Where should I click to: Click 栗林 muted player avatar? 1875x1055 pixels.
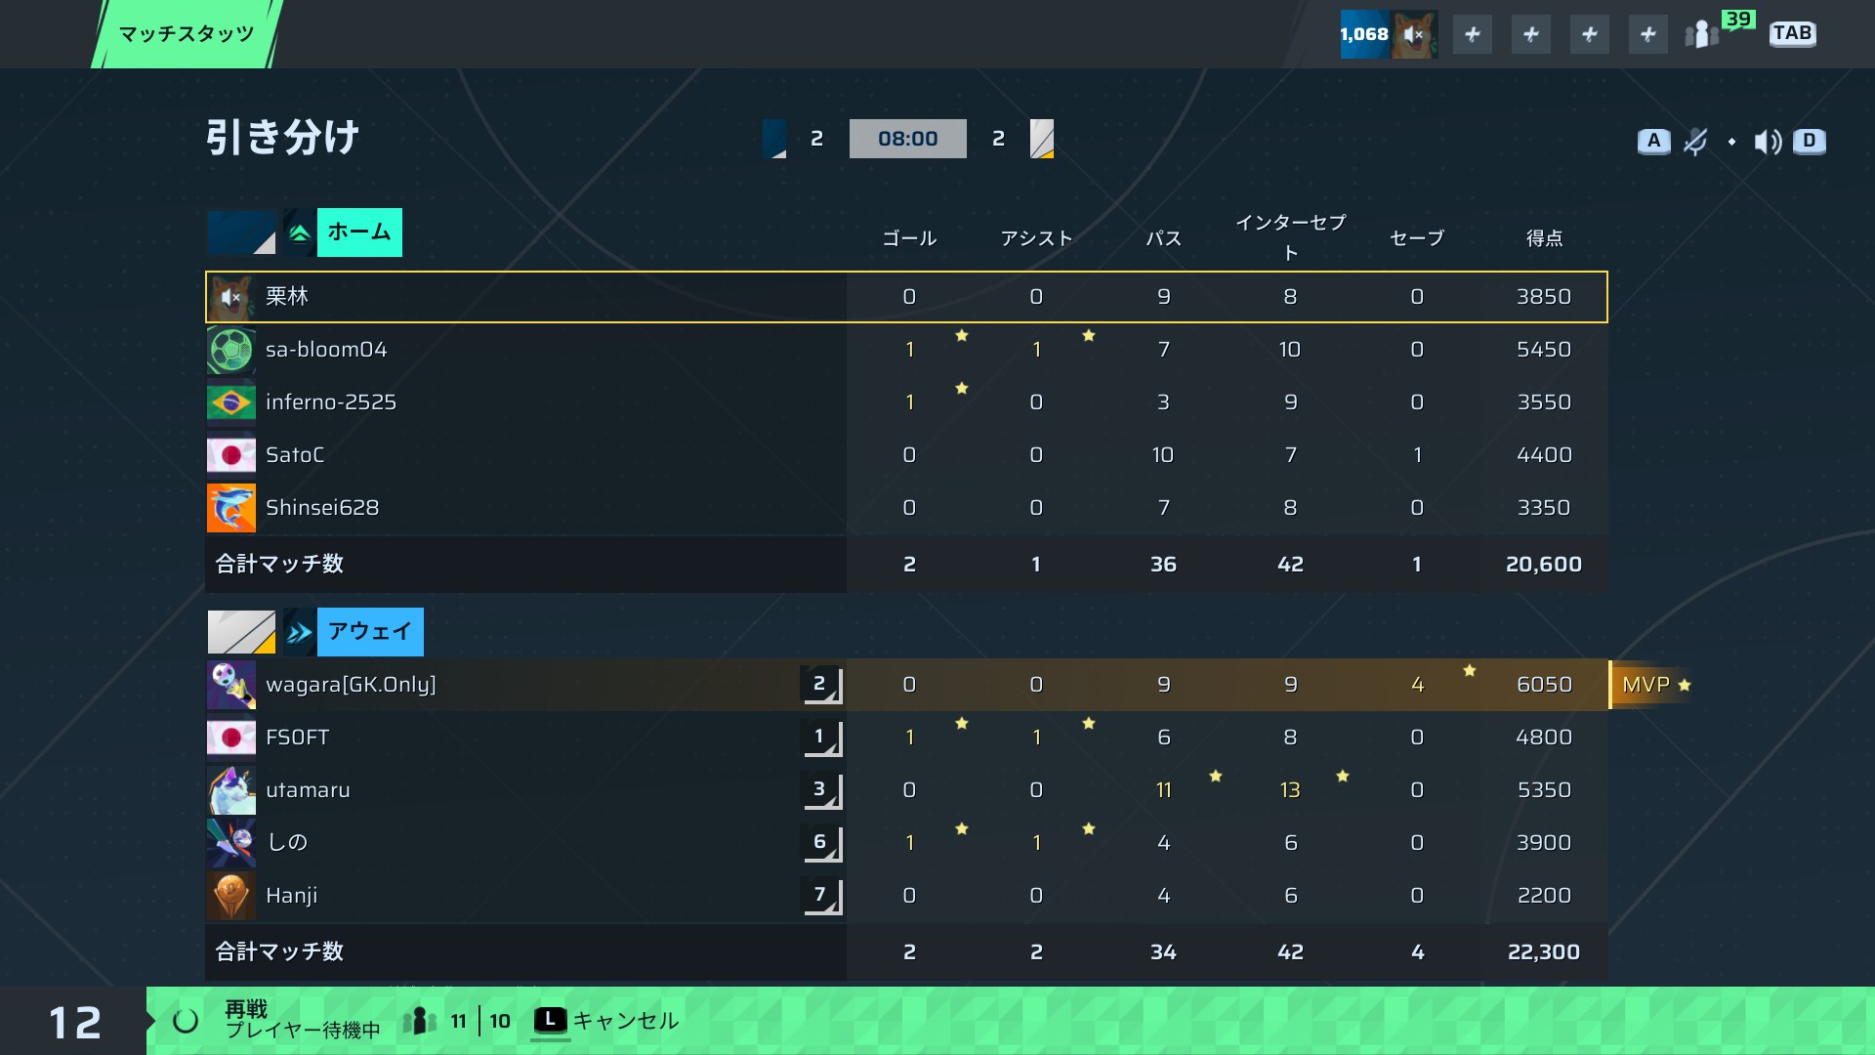click(x=231, y=297)
